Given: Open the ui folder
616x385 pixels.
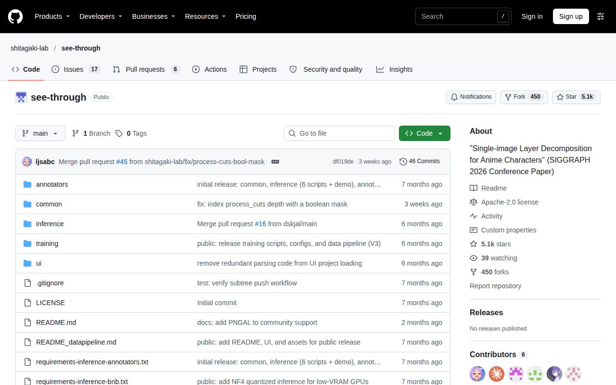Looking at the screenshot, I should pyautogui.click(x=38, y=263).
